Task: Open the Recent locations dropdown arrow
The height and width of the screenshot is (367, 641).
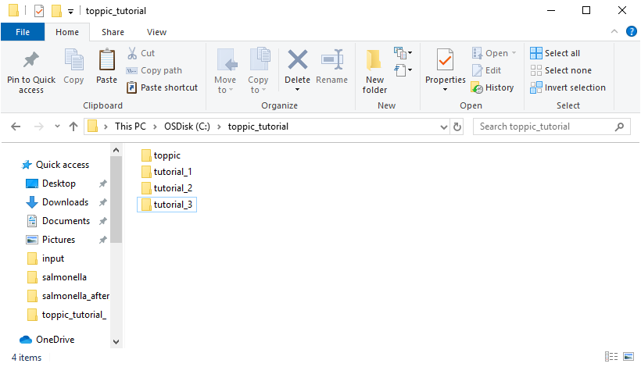Action: 57,126
